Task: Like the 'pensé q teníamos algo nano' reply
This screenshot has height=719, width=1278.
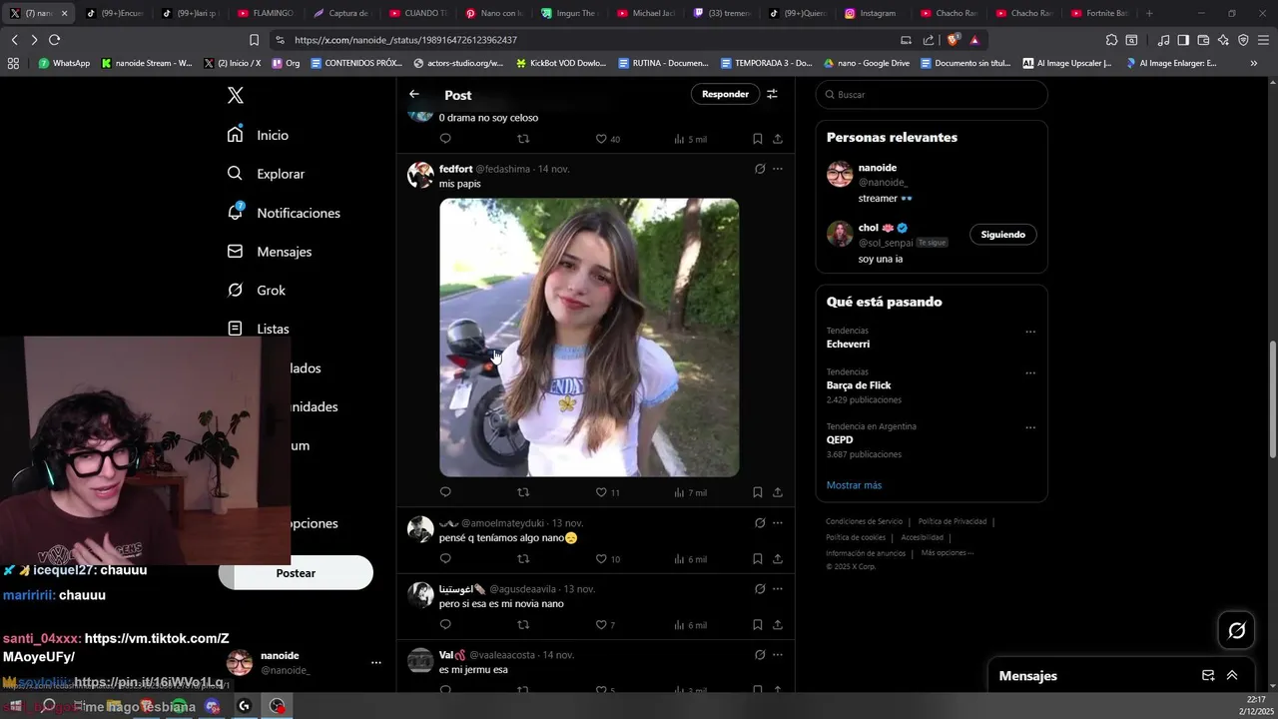Action: (x=607, y=559)
